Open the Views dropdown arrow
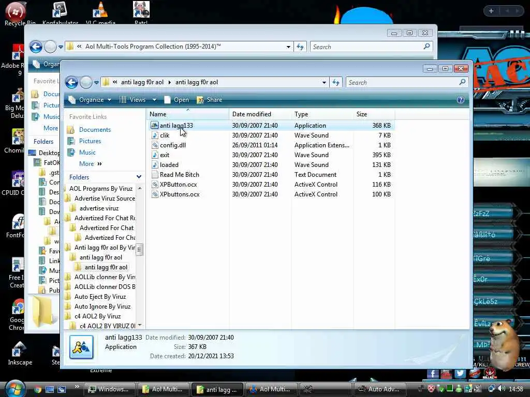Image resolution: width=530 pixels, height=397 pixels. click(154, 100)
